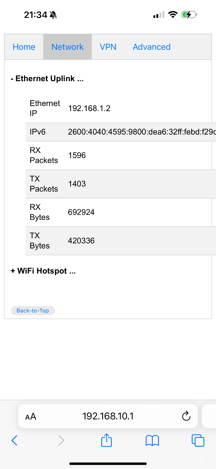
Task: Select the Ethernet IP value 192.168.1.2
Action: [x=89, y=108]
